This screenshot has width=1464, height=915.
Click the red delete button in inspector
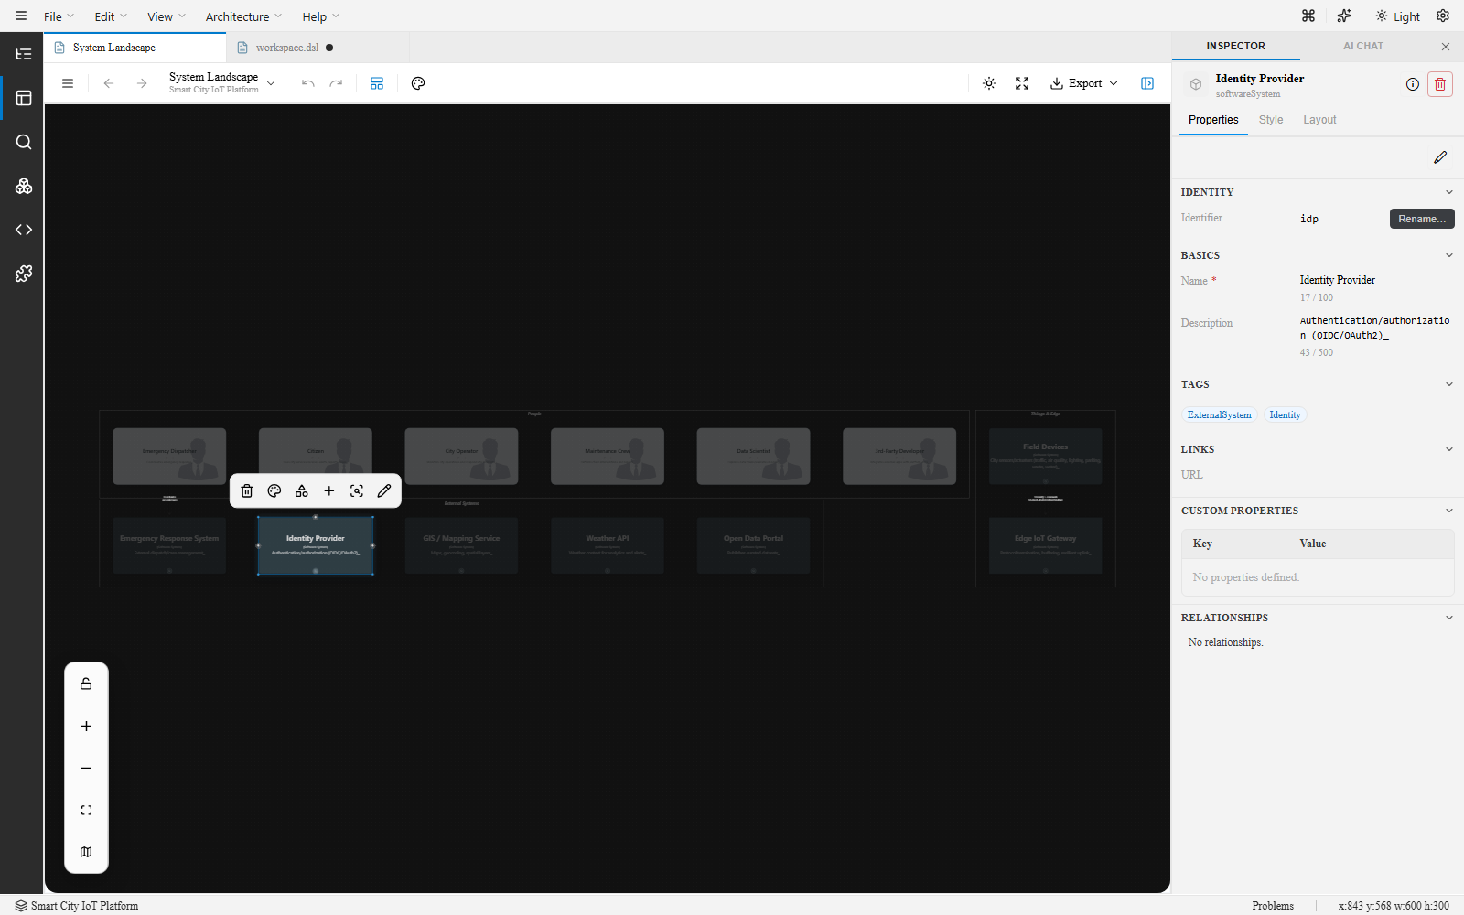(x=1440, y=84)
